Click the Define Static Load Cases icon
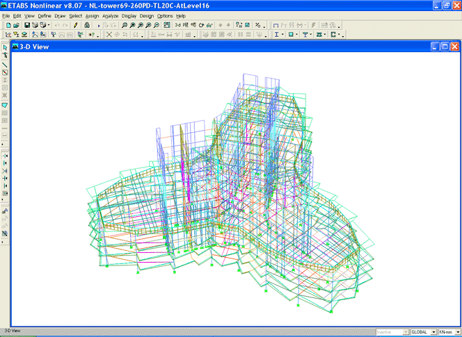This screenshot has height=337, width=462. click(35, 35)
